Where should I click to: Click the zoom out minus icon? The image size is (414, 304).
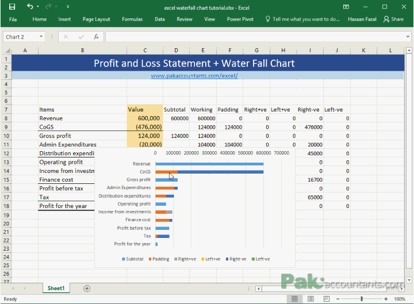tap(338, 299)
